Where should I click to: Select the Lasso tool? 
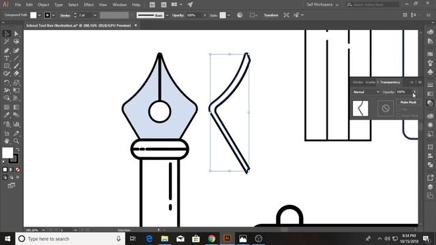coord(16,42)
